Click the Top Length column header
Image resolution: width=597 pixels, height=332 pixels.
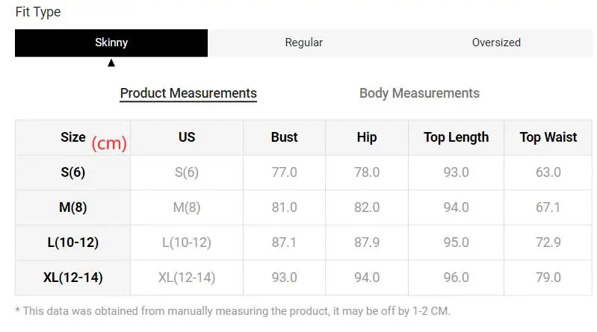tap(456, 137)
